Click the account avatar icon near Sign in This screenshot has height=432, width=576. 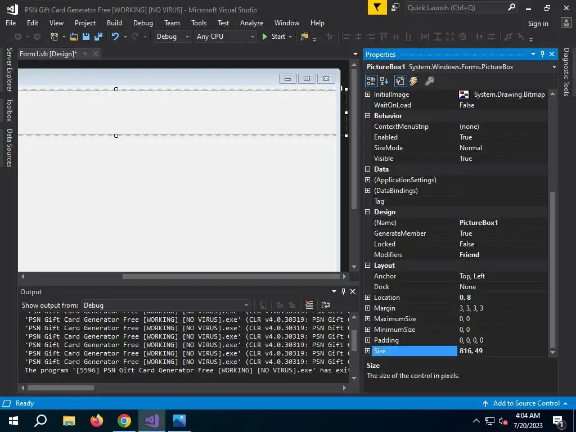click(x=566, y=22)
